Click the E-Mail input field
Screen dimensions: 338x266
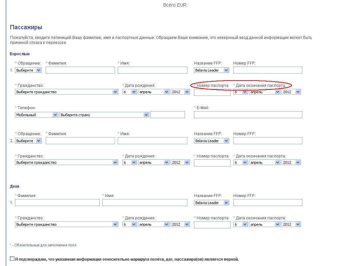coord(248,115)
